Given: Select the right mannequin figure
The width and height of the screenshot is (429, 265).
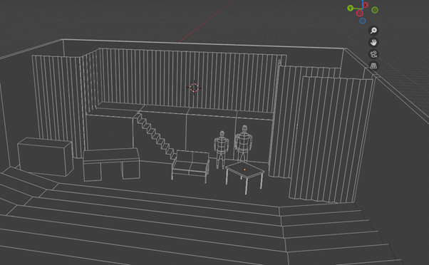Looking at the screenshot, I should [x=244, y=144].
